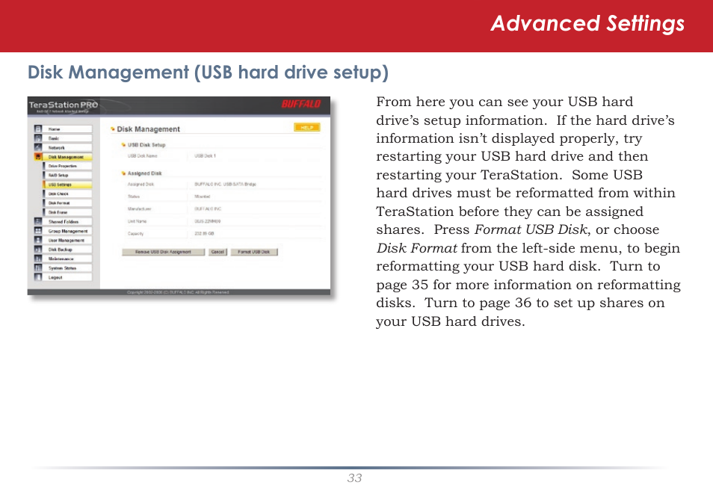The image size is (713, 494).
Task: Click the Manufacturer label
Action: tap(140, 209)
